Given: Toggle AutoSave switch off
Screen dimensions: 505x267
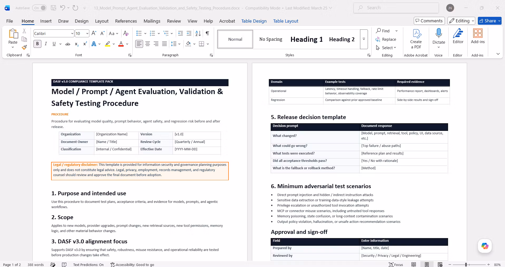Looking at the screenshot, I should pyautogui.click(x=40, y=8).
